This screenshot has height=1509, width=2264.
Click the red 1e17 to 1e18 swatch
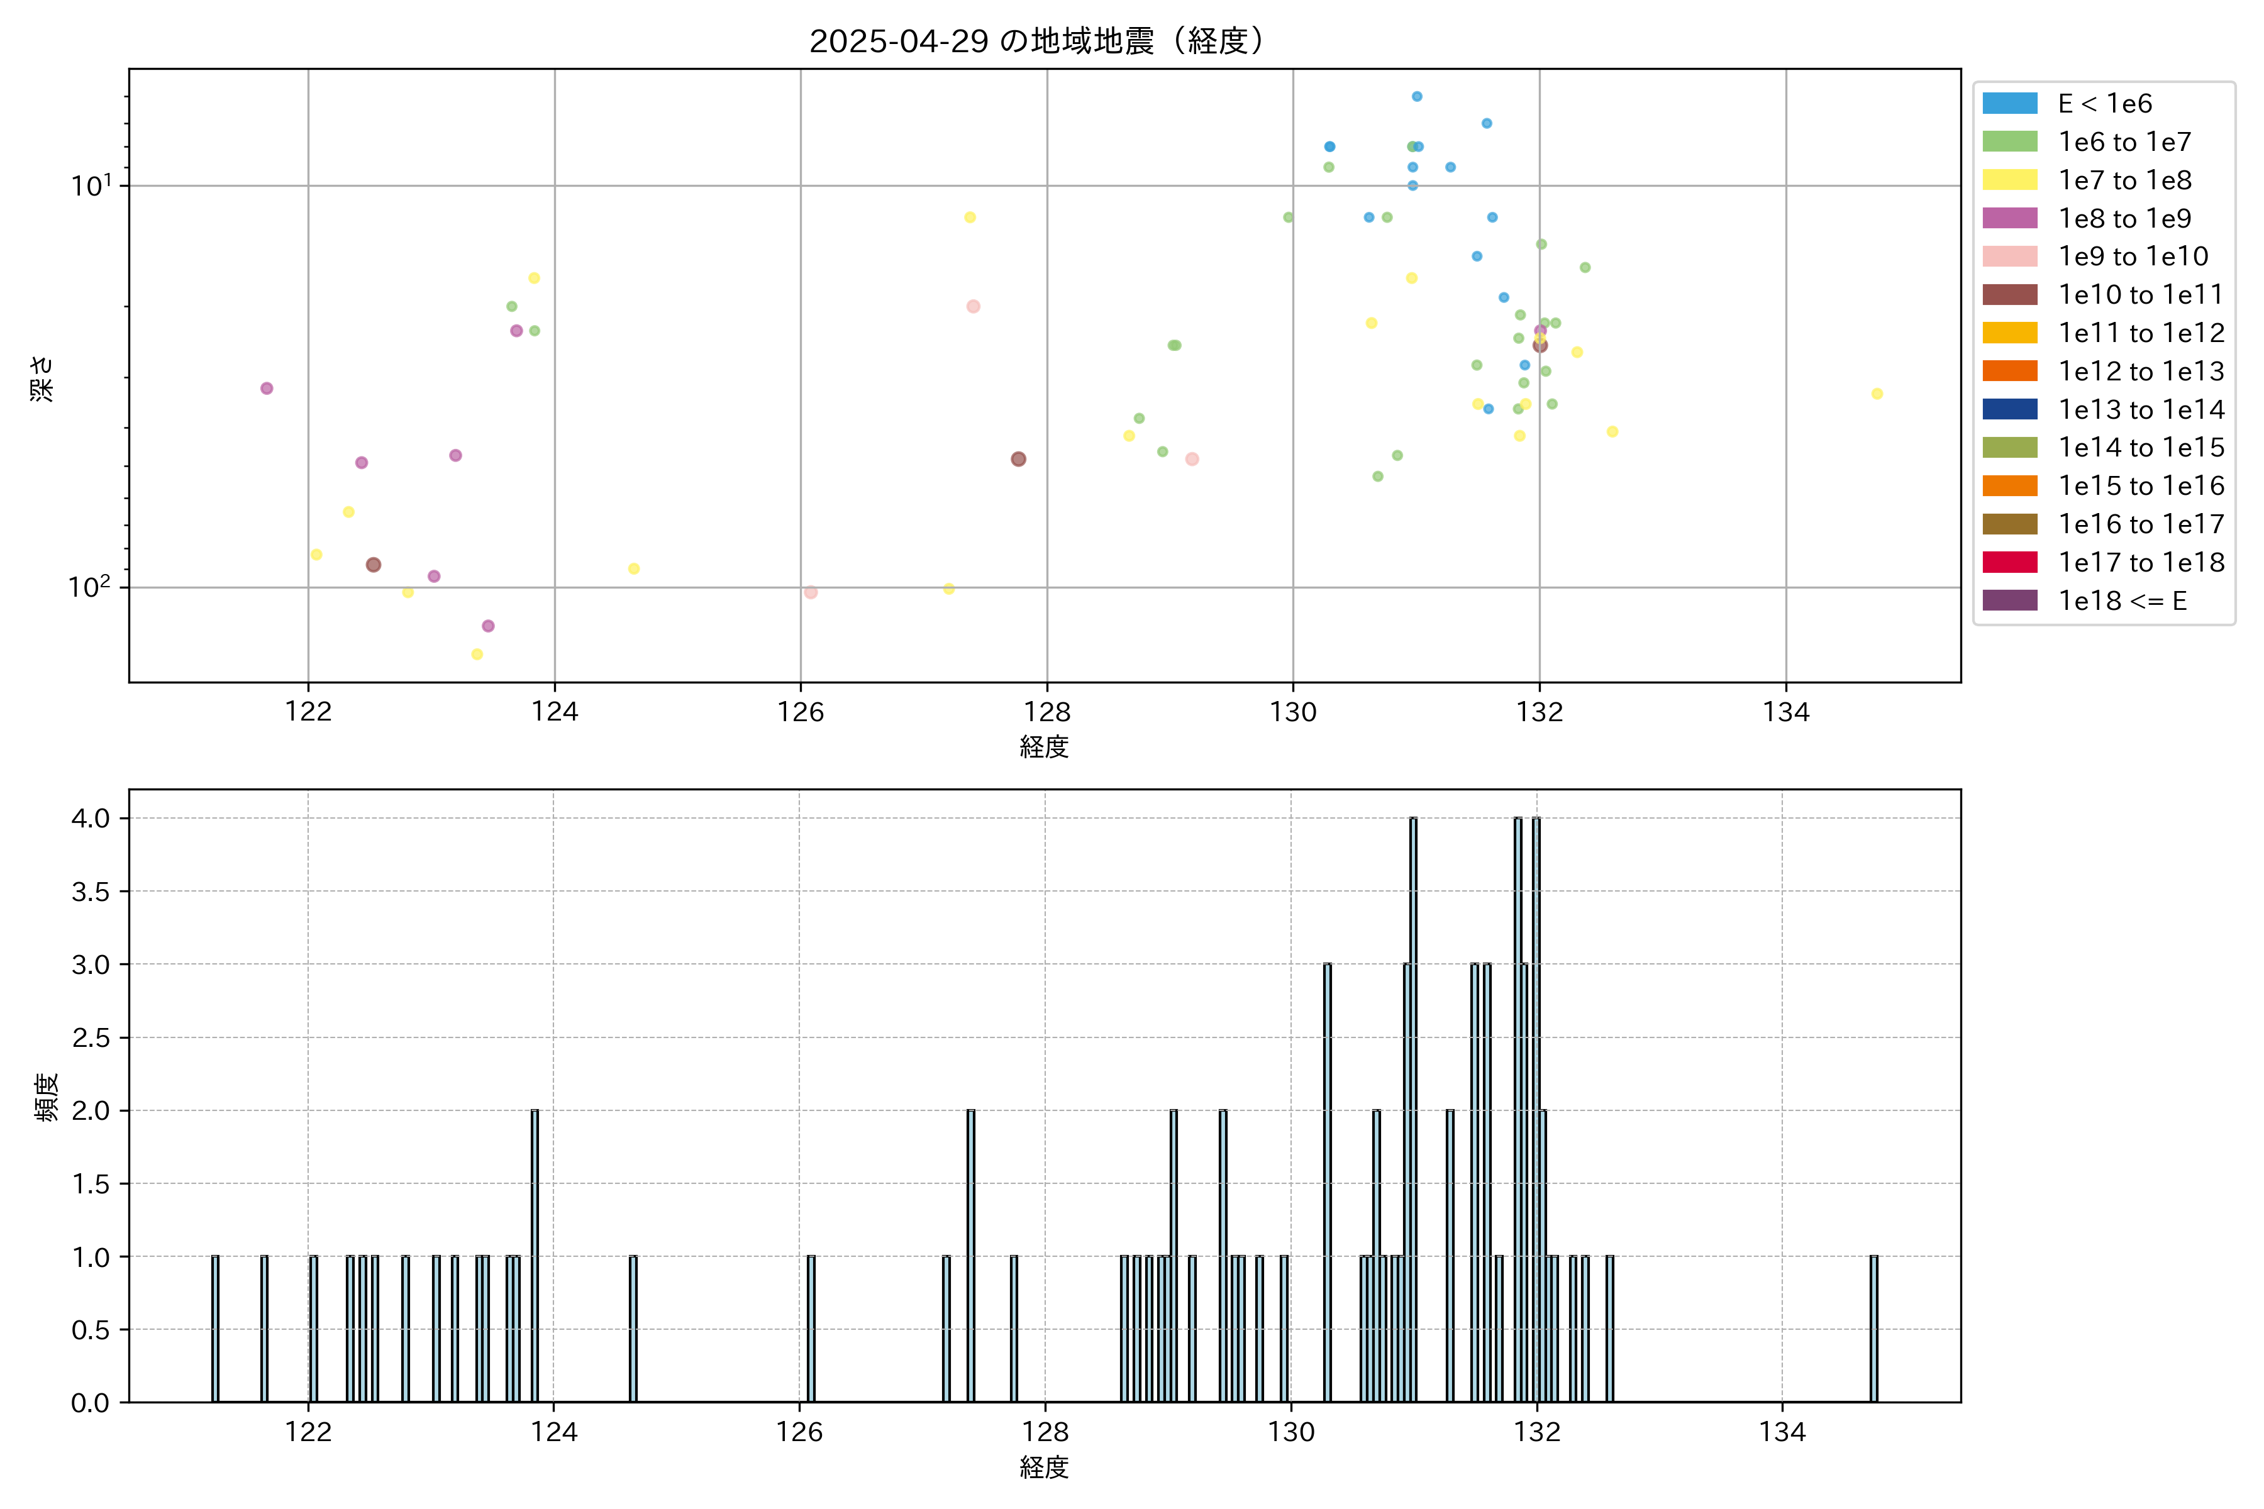tap(2010, 562)
